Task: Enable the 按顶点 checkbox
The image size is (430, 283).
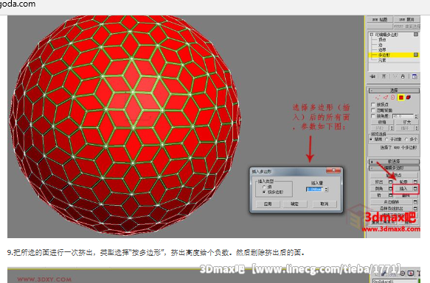Action: click(372, 104)
